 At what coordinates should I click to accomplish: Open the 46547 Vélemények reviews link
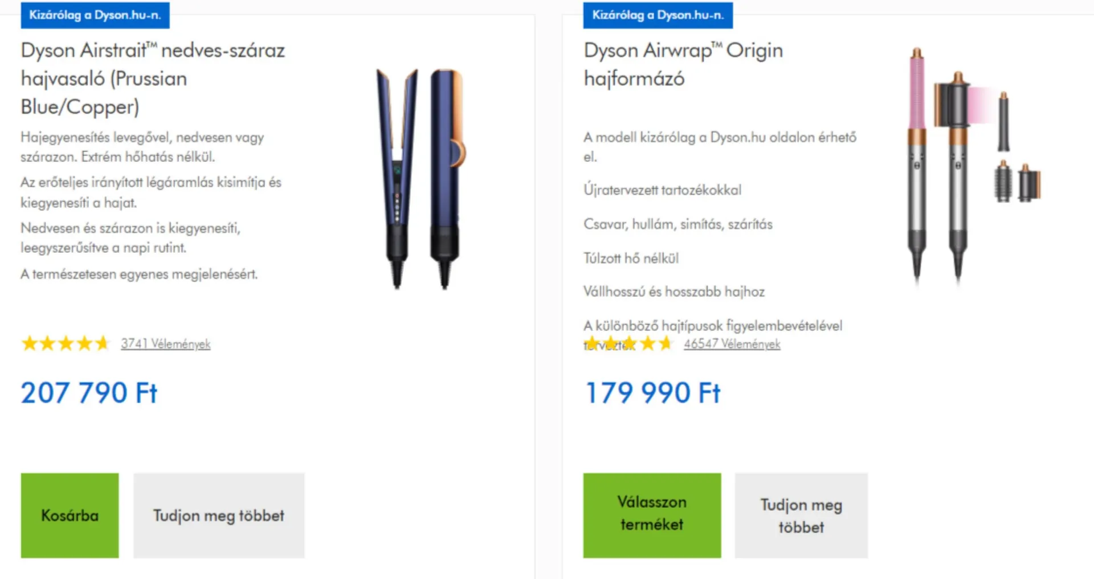732,344
